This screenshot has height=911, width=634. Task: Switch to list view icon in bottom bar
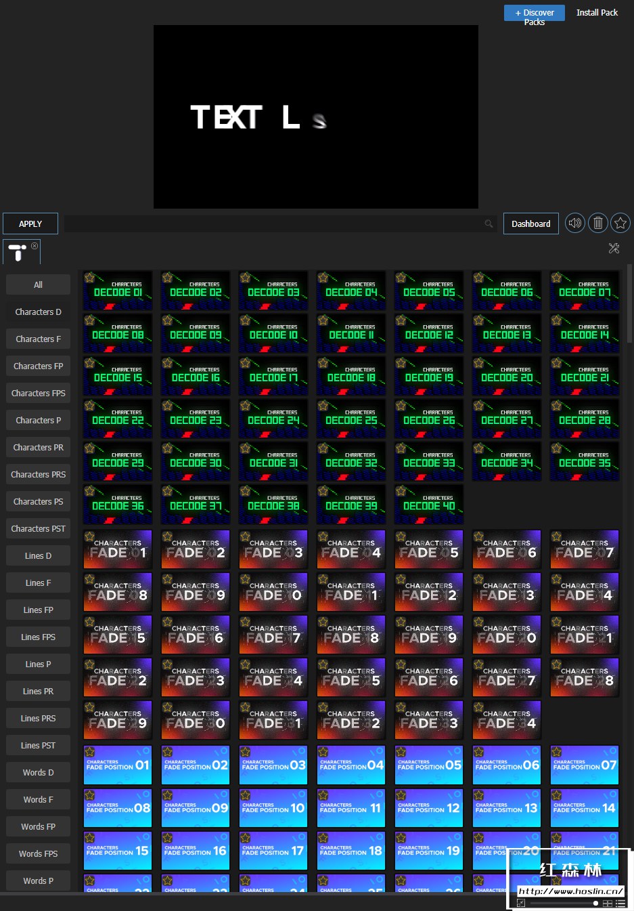coord(620,903)
